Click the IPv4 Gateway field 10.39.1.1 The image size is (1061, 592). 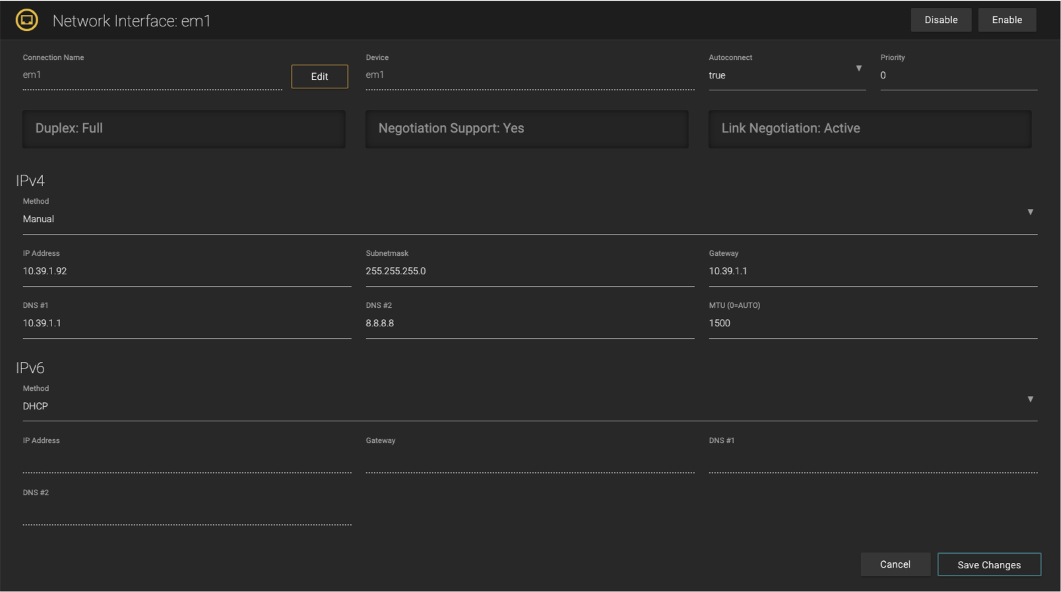[873, 271]
